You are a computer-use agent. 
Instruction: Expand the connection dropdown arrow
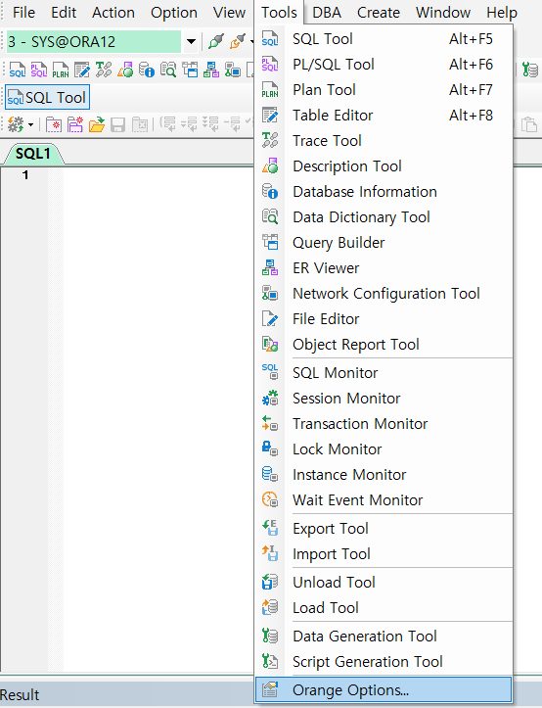tap(191, 42)
